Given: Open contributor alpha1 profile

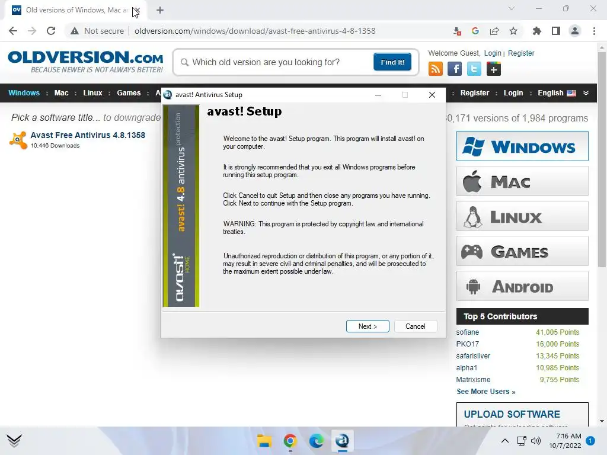Looking at the screenshot, I should pos(467,367).
